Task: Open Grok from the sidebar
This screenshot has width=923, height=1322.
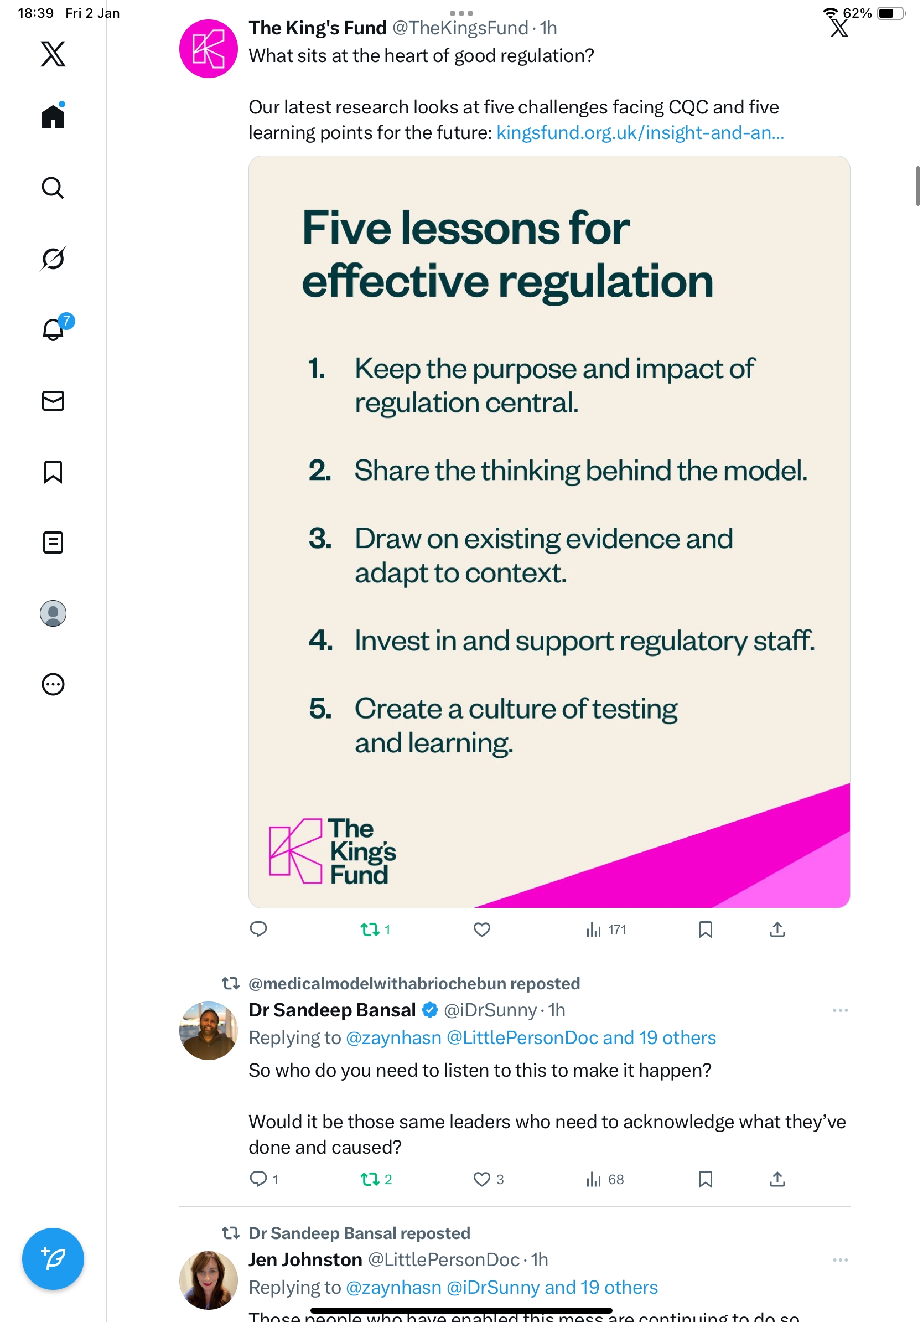Action: click(x=53, y=259)
